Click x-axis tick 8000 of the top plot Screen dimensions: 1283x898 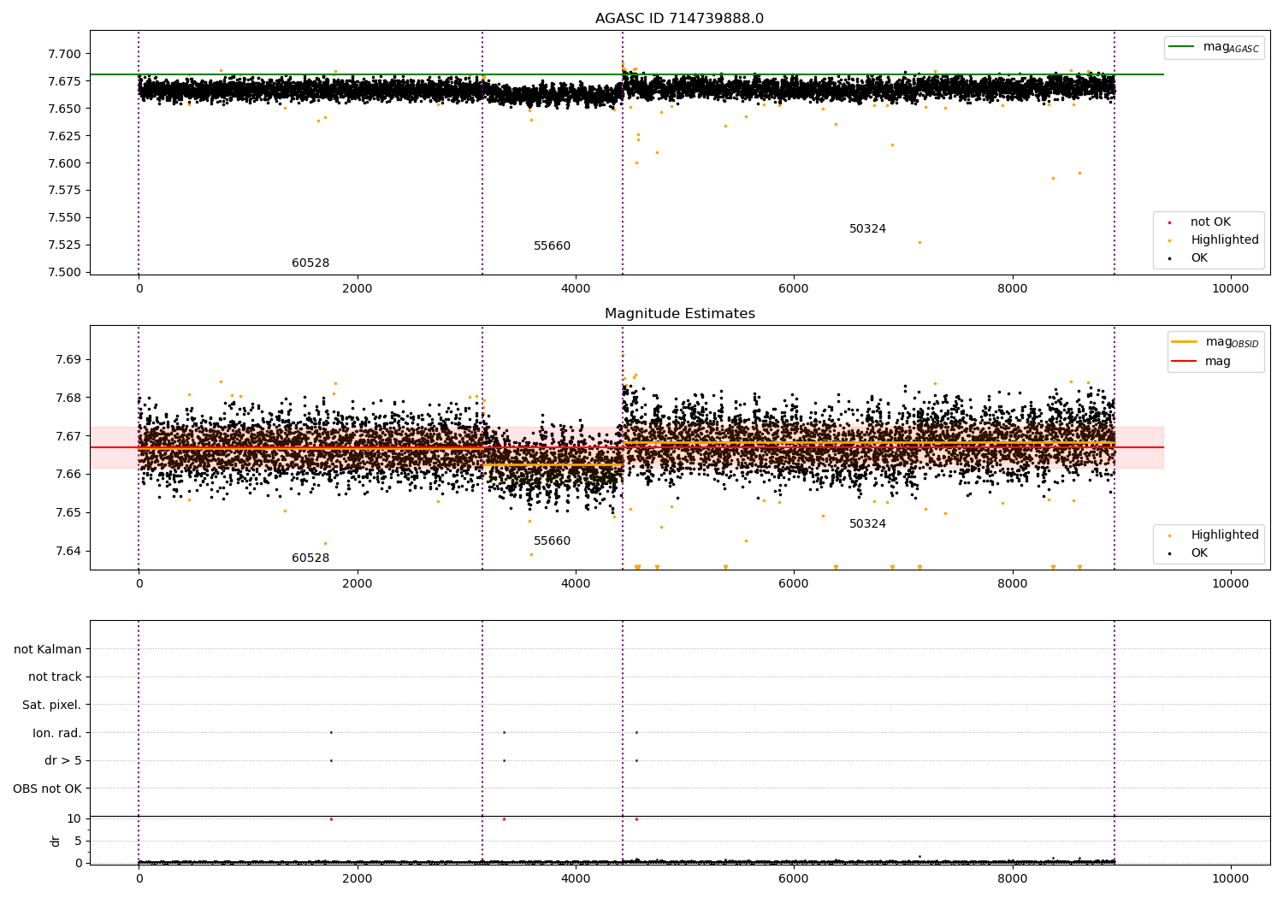coord(1013,288)
